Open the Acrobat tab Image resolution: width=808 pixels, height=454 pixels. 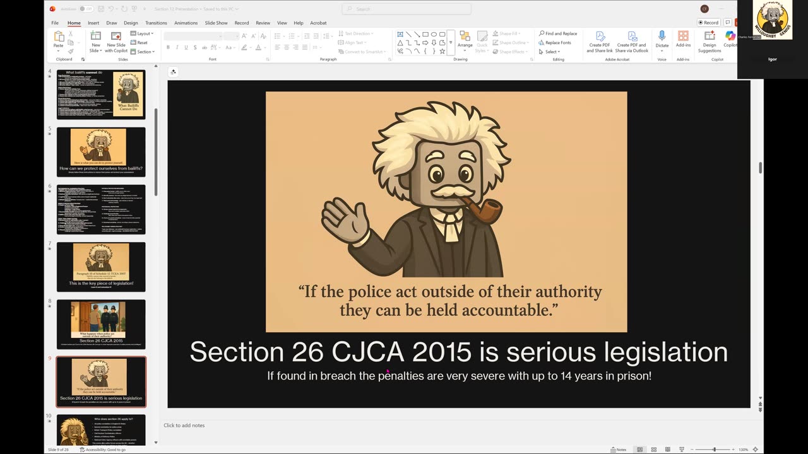click(x=318, y=23)
